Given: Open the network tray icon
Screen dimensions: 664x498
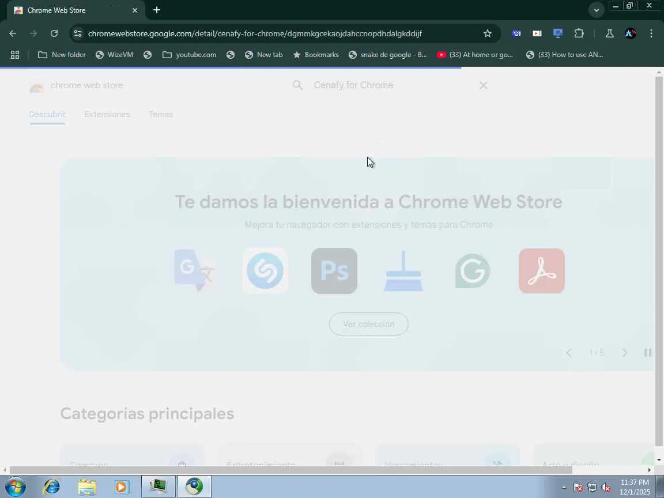Looking at the screenshot, I should 592,488.
